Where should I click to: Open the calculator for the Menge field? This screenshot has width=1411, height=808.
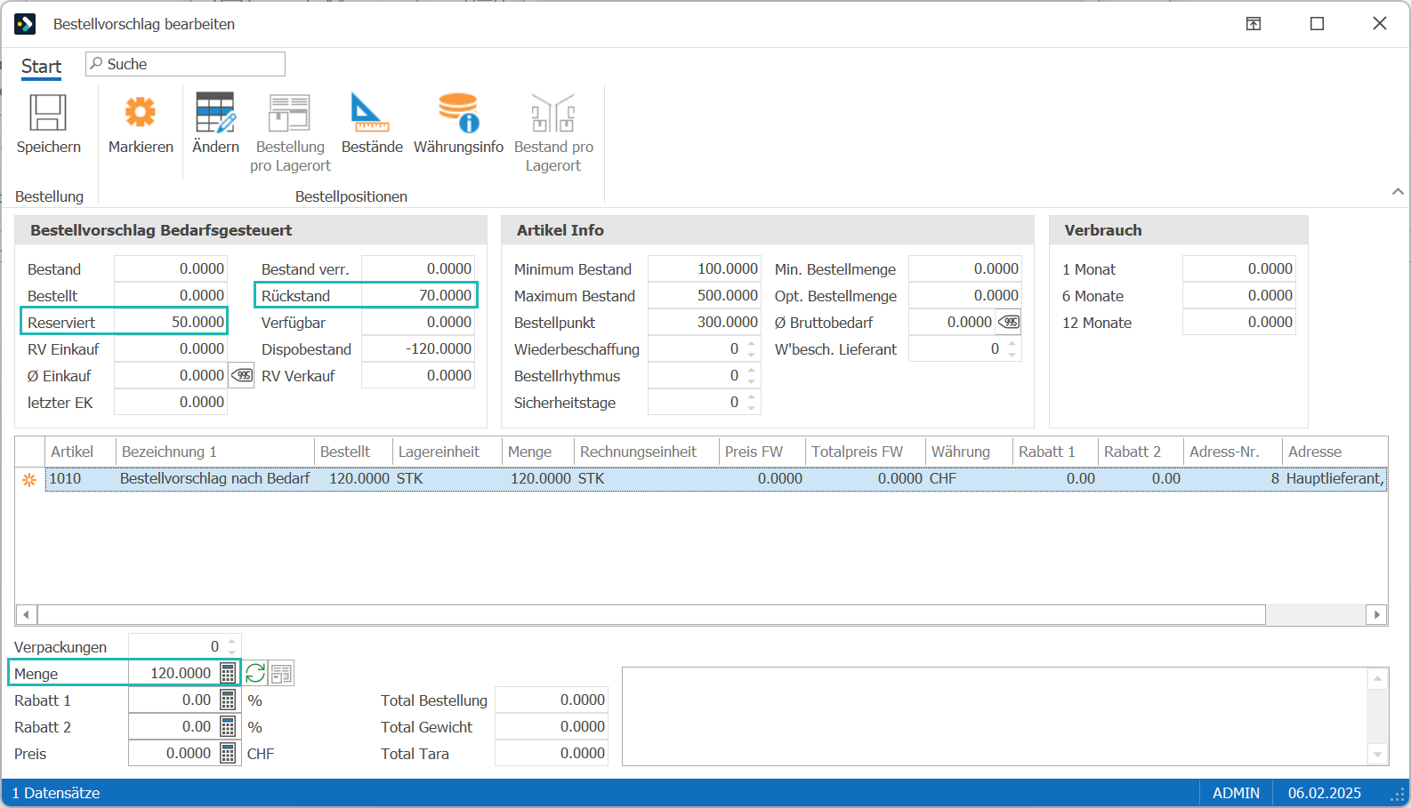pos(228,673)
